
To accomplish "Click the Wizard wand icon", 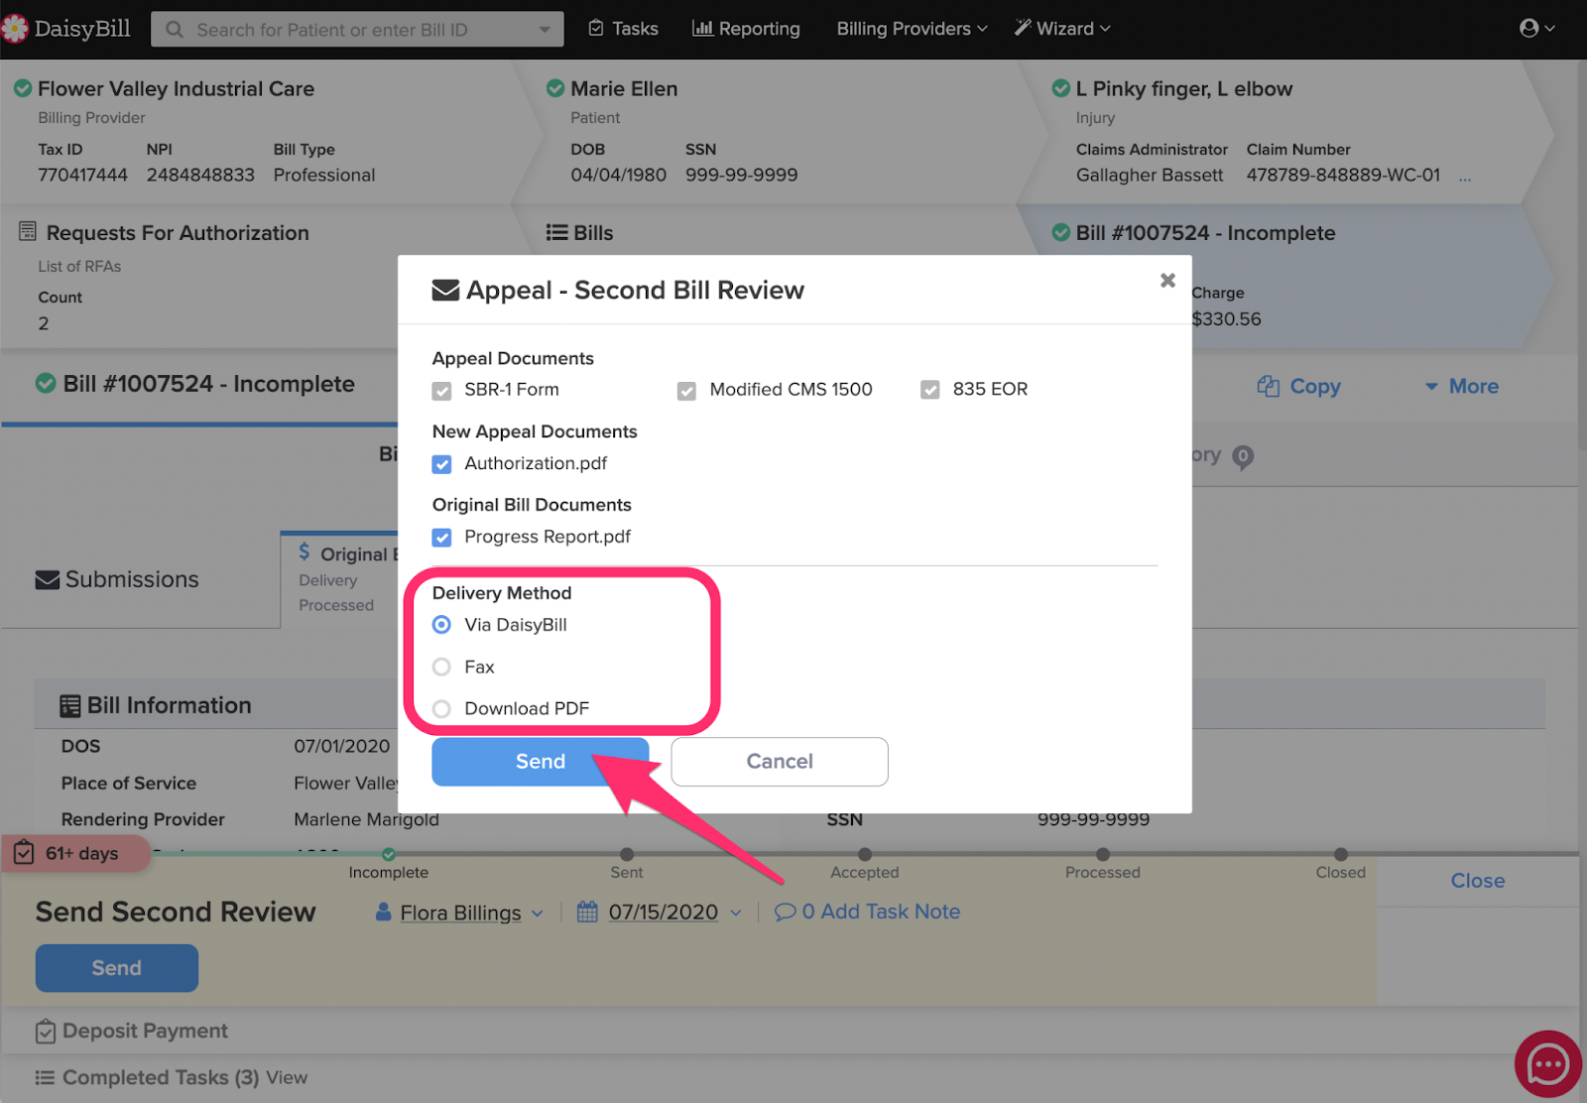I will point(1023,28).
